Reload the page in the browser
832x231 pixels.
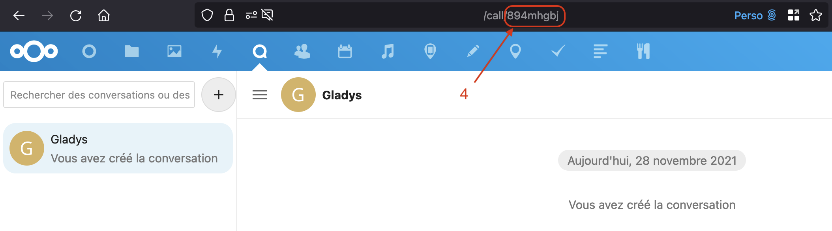point(76,16)
